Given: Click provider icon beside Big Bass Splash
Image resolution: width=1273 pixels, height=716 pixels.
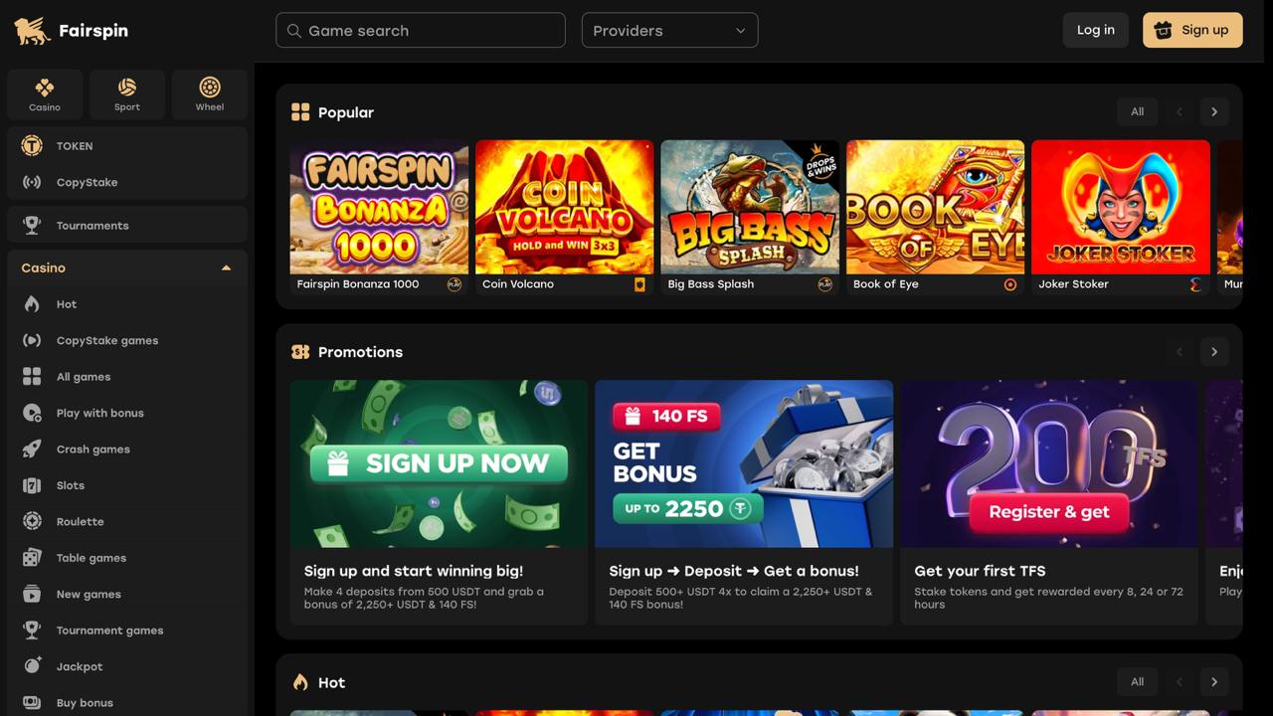Looking at the screenshot, I should point(825,284).
